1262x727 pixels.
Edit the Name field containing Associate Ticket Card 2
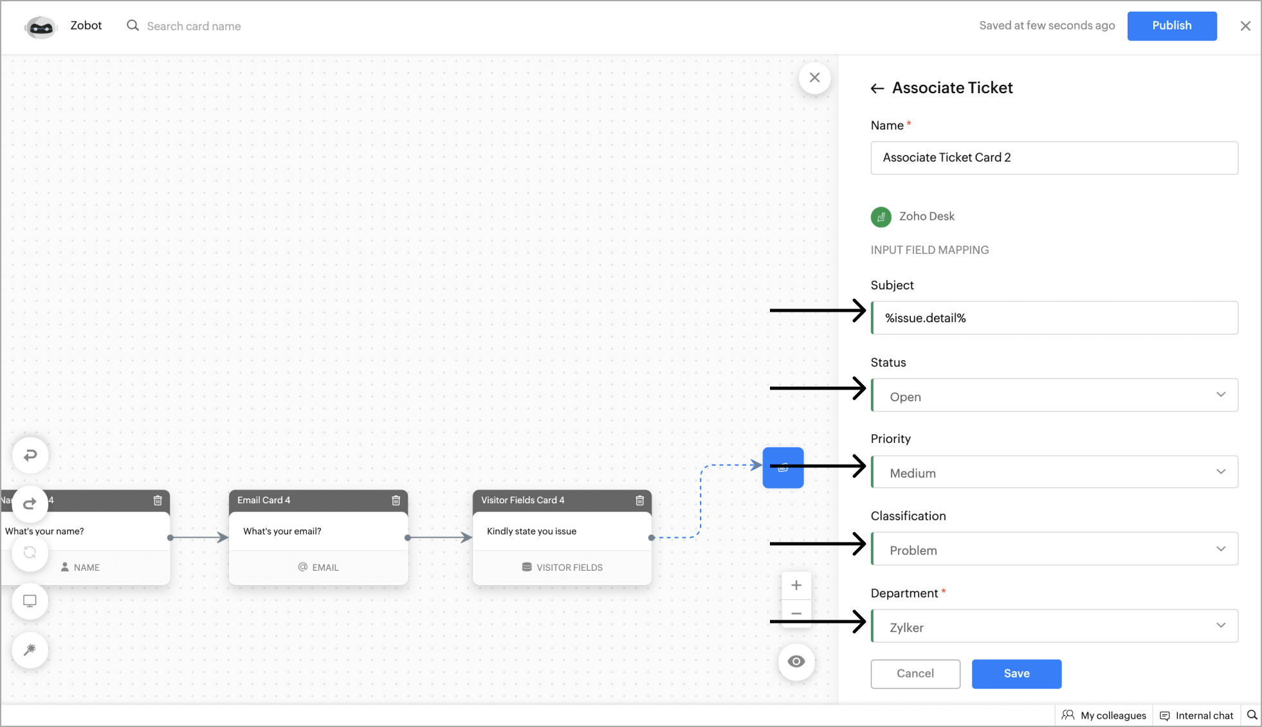(x=1054, y=157)
